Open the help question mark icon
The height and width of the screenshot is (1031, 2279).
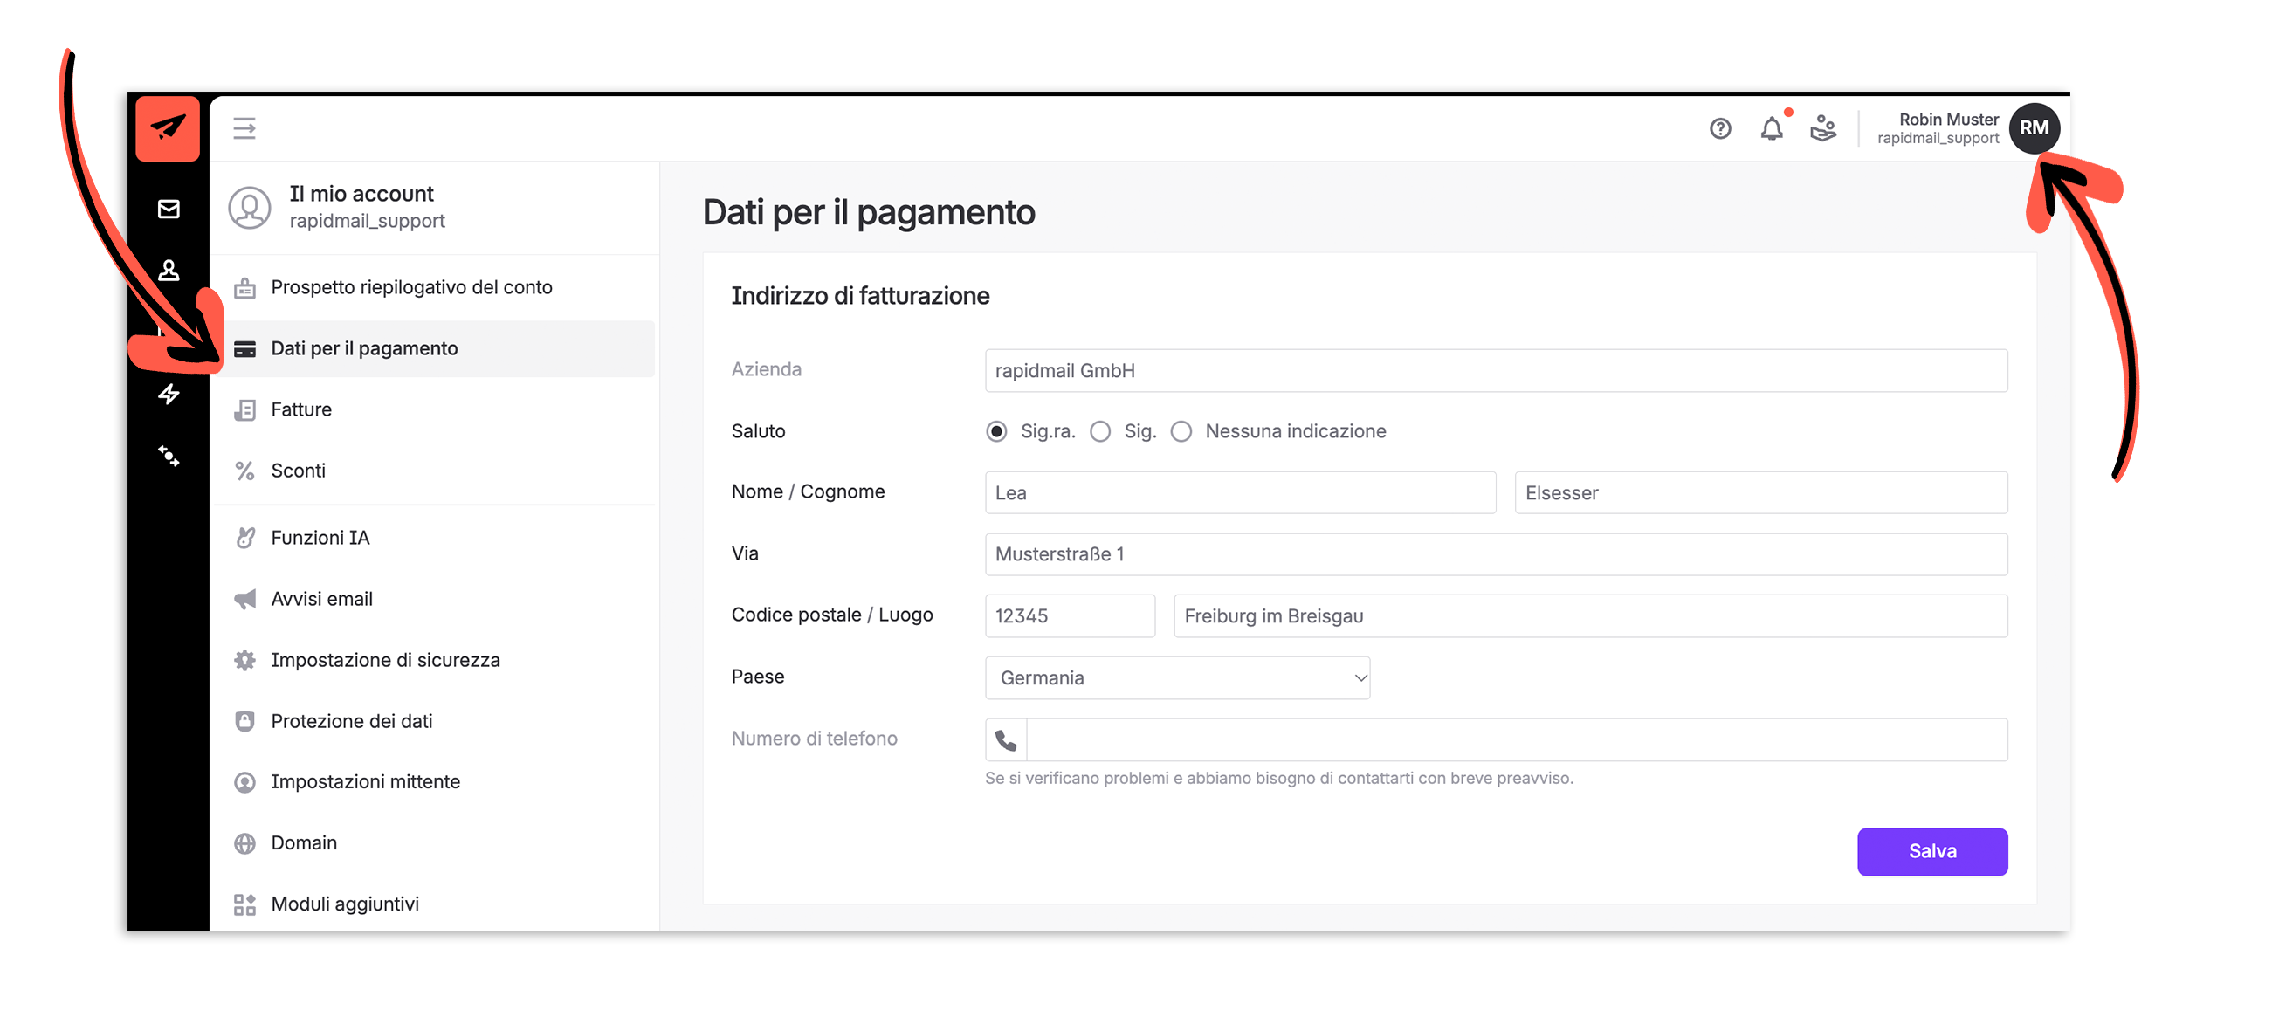(1720, 129)
